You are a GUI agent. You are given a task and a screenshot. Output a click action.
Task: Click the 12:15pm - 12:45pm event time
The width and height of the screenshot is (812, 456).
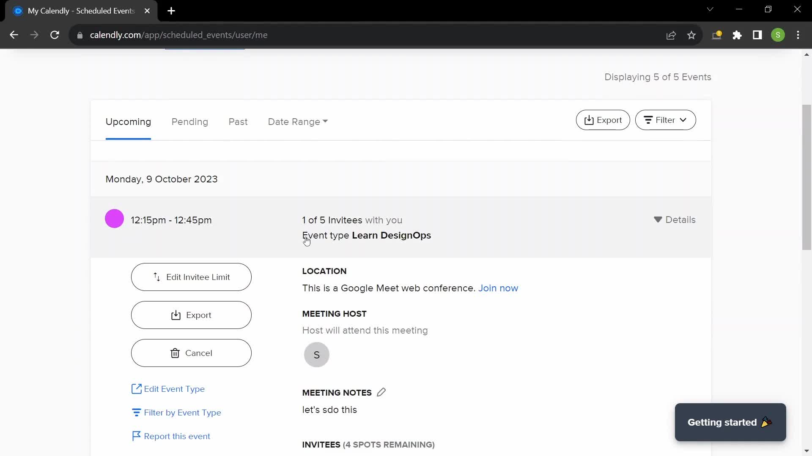point(171,220)
